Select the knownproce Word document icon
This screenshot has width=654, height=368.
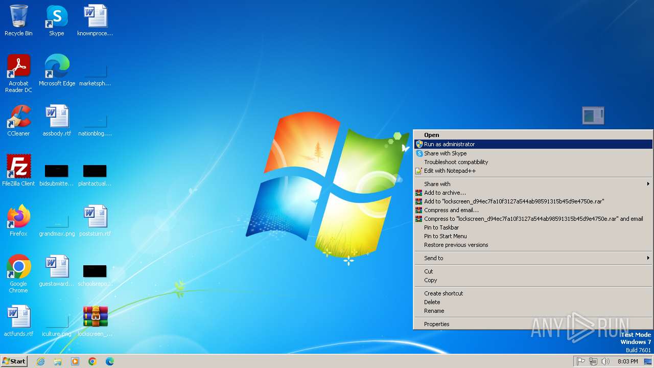95,20
